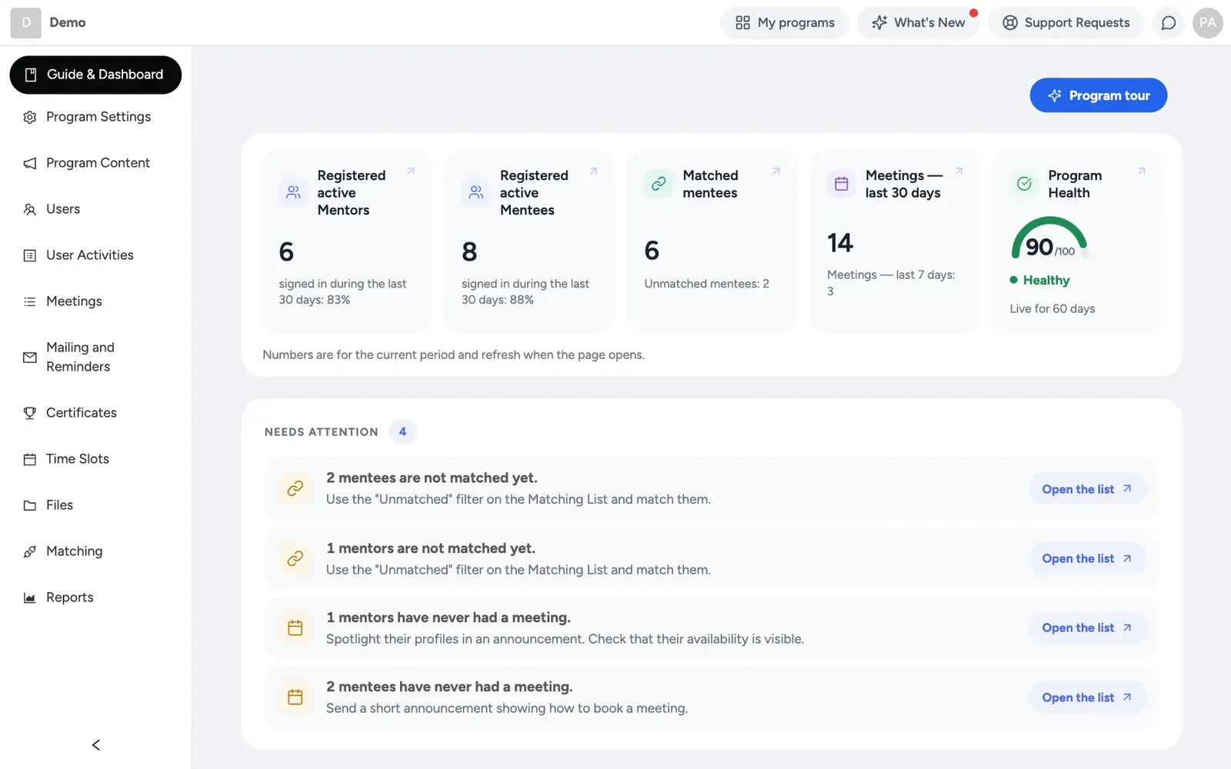Screen dimensions: 1231x769
Task: Open arrow icon on Meetings last 30 days card
Action: pos(959,171)
